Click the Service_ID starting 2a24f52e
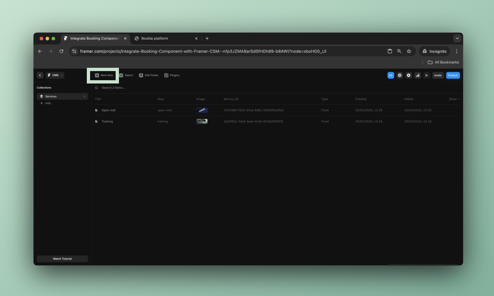This screenshot has height=296, width=494. [x=253, y=121]
